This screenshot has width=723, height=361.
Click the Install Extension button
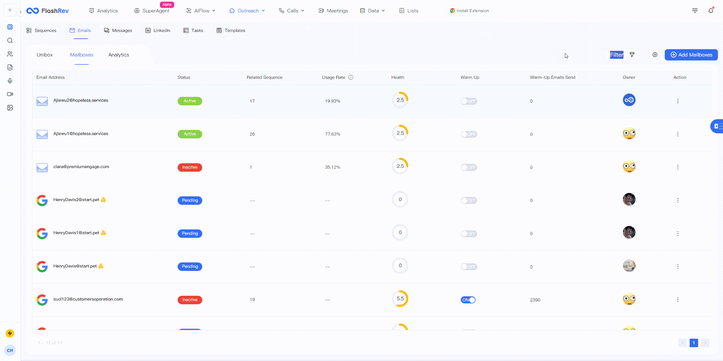pos(469,11)
